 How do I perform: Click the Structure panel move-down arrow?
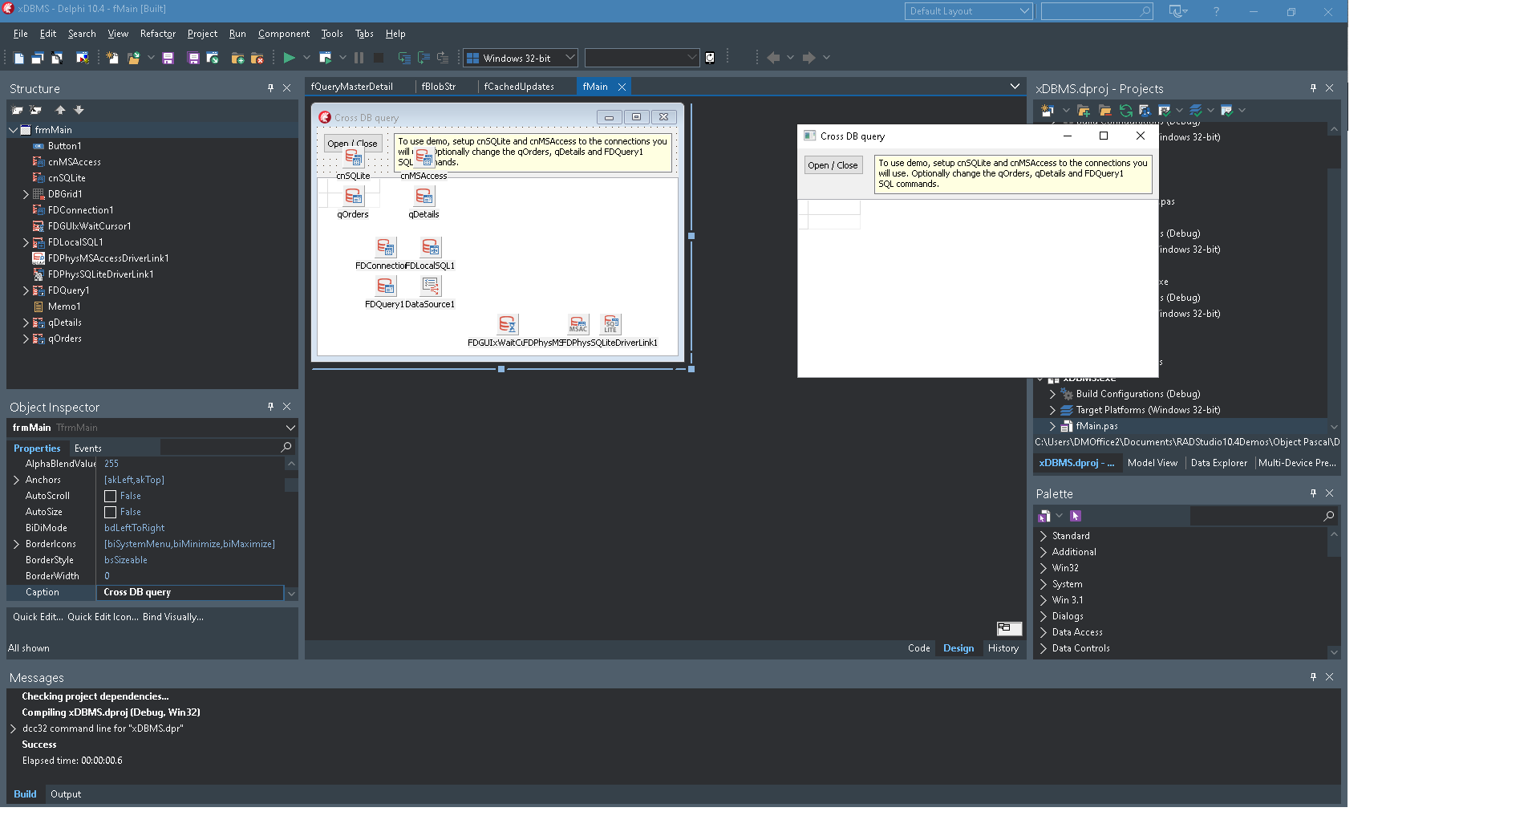(x=79, y=110)
